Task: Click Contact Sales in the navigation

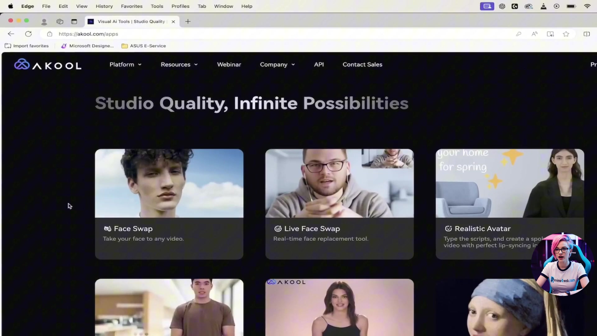Action: click(x=363, y=64)
